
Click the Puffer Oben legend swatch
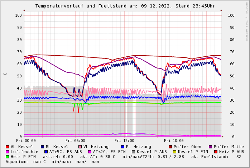170,147
